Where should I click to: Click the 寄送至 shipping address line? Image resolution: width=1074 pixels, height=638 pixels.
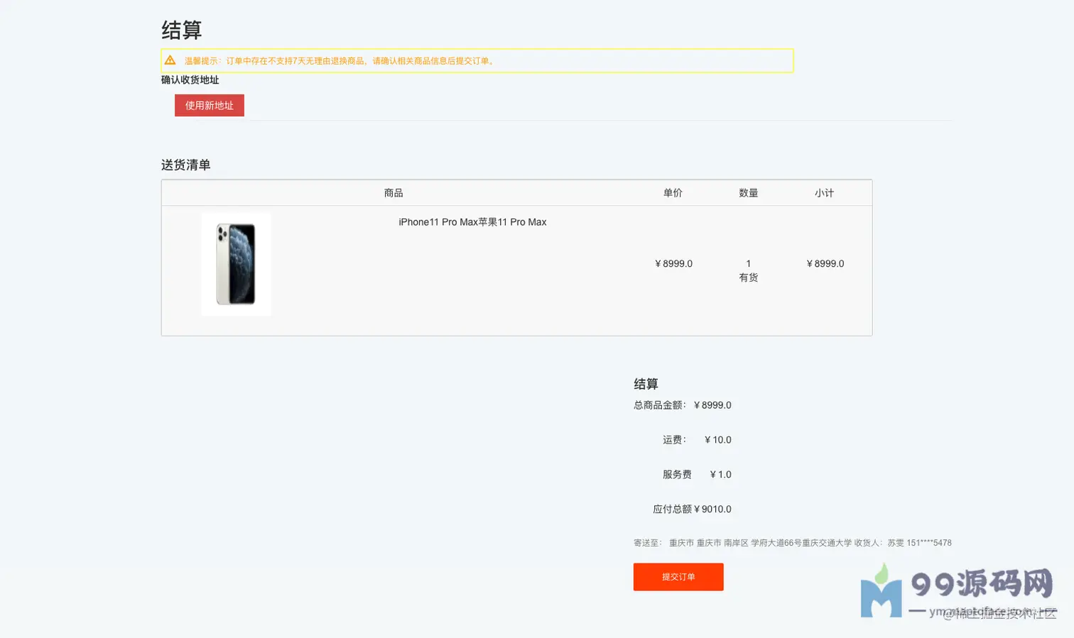(x=793, y=543)
